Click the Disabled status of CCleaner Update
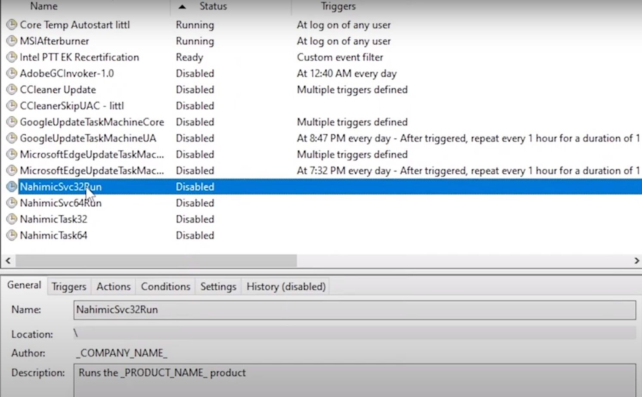The height and width of the screenshot is (397, 642). [x=195, y=90]
